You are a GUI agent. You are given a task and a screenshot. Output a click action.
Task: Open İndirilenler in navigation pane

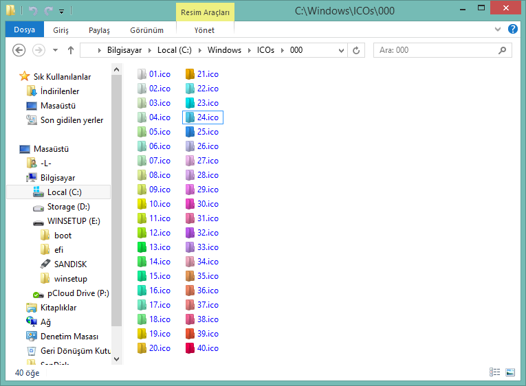coord(60,91)
